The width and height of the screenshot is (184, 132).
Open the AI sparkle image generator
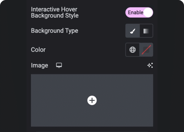click(x=150, y=65)
